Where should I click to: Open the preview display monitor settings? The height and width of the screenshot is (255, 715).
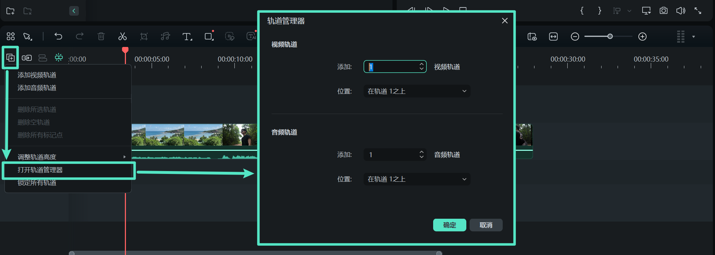click(x=646, y=11)
